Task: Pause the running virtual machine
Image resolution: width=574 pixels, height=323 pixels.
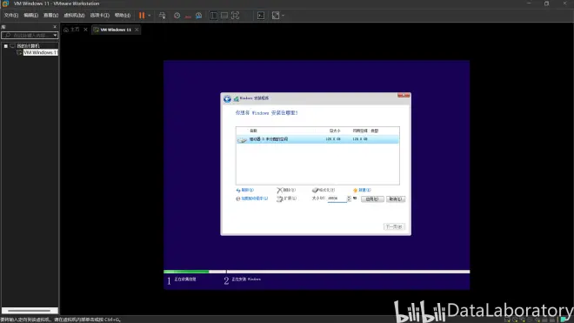Action: point(142,16)
